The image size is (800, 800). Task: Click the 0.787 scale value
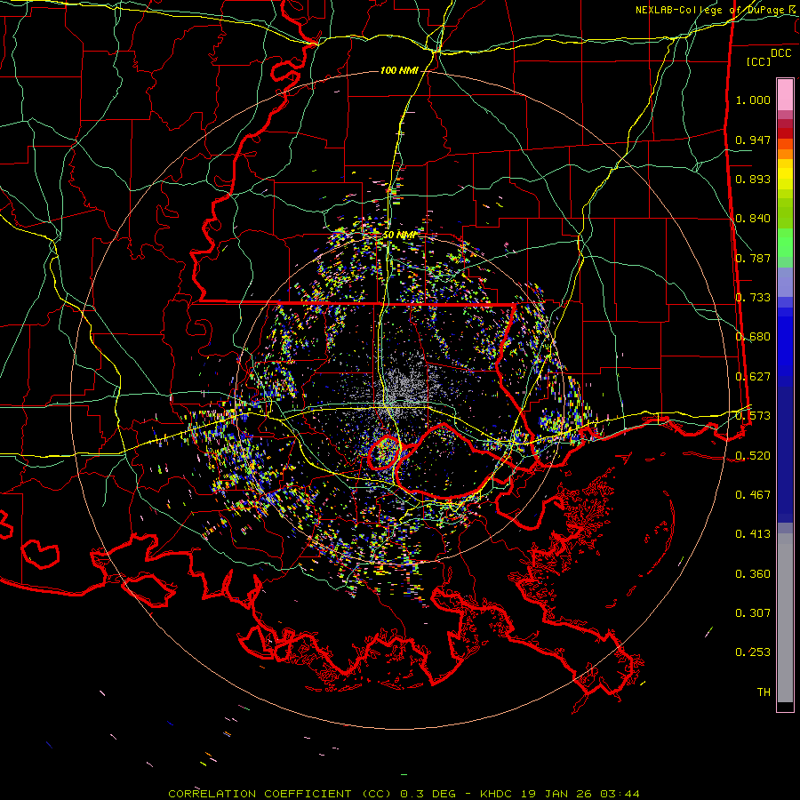click(753, 258)
